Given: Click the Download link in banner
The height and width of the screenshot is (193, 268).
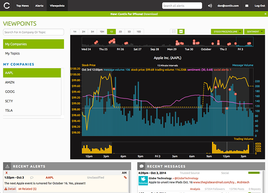Looking at the screenshot, I should point(150,14).
